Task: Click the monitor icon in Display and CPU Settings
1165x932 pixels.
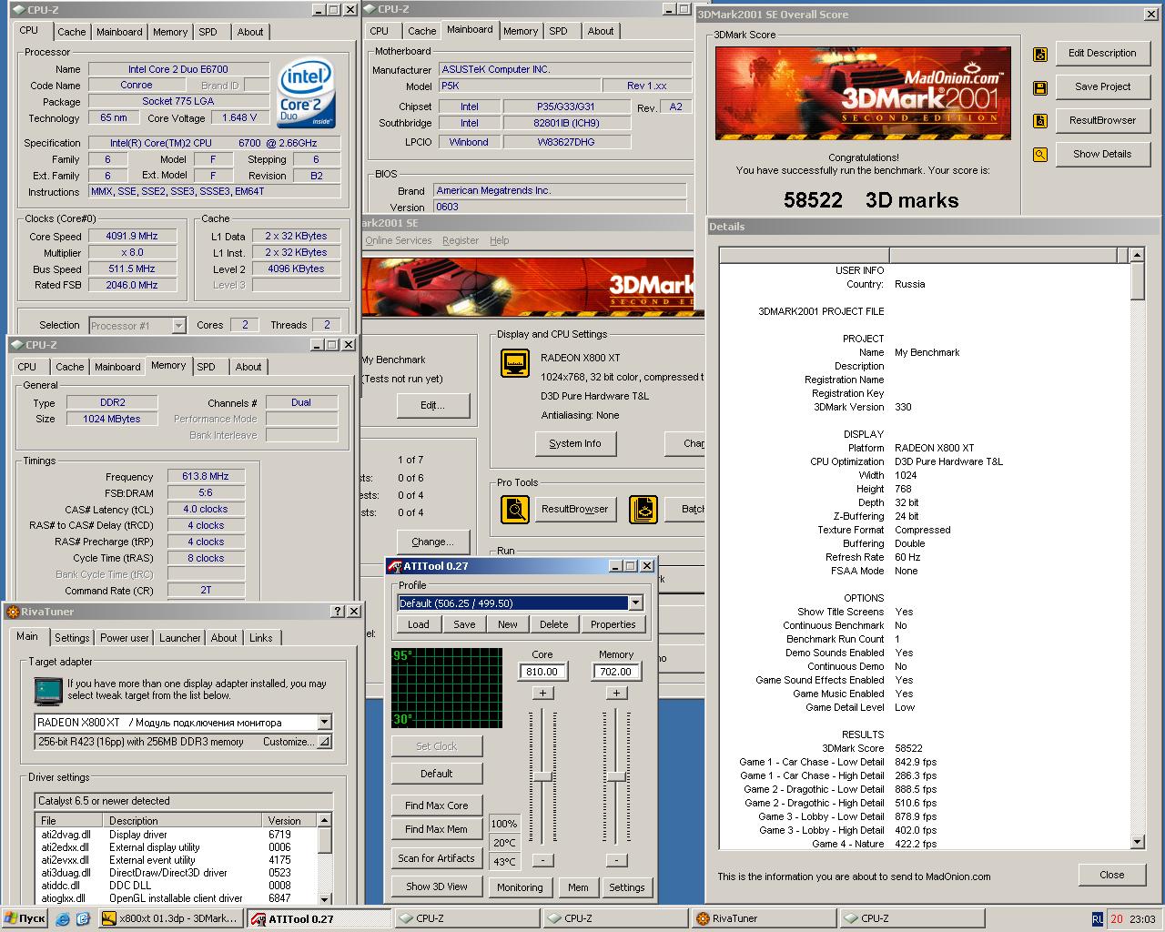Action: 515,363
